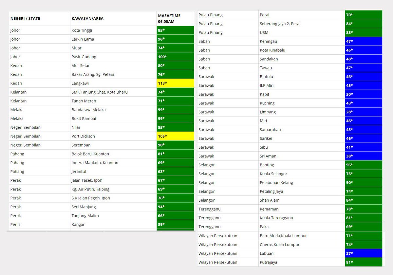The image size is (393, 275).
Task: Select the Larkin Lama area cell
Action: 113,39
